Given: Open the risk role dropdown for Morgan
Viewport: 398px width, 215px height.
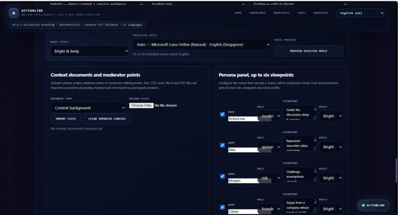Looking at the screenshot, I should 269,178.
